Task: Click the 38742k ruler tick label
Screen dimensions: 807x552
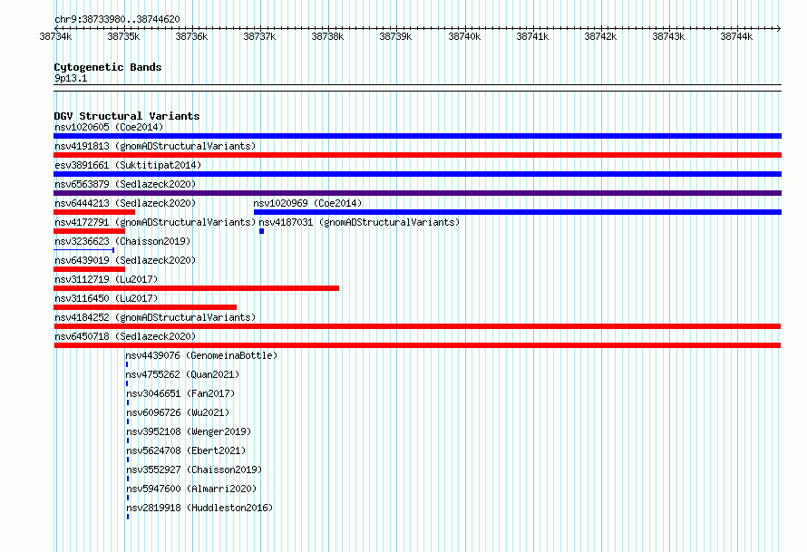Action: pos(600,36)
